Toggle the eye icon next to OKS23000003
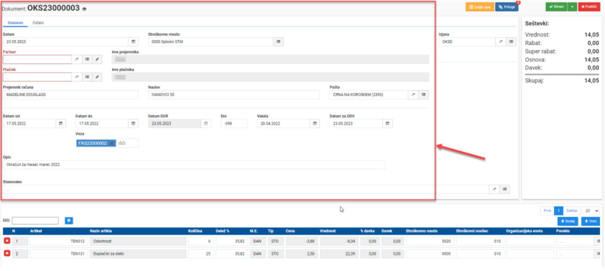 [x=85, y=9]
